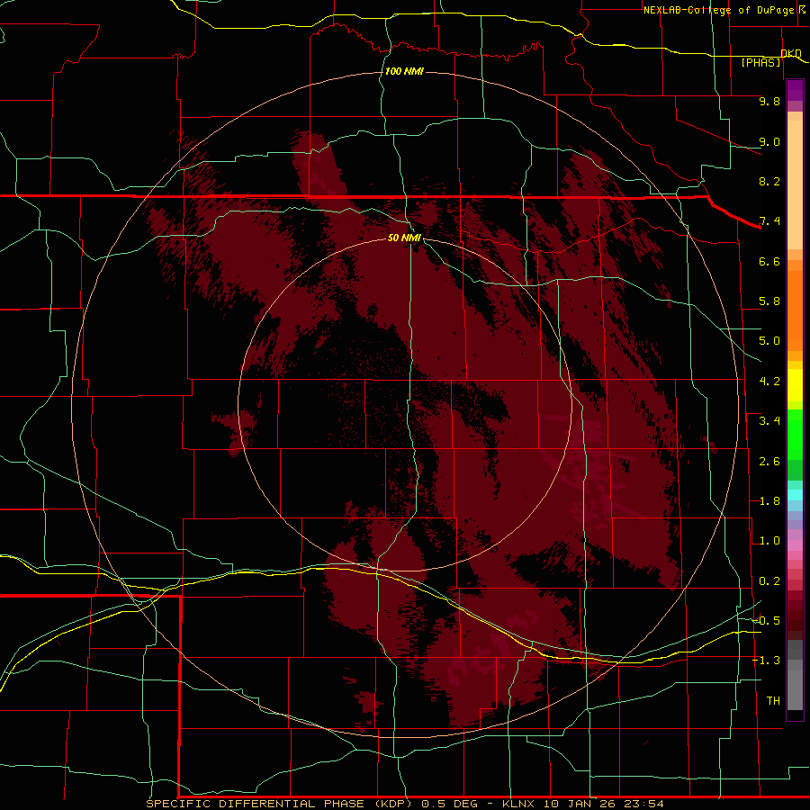Click the 9.0 value on the color scale
Image resolution: width=810 pixels, height=810 pixels.
[769, 141]
